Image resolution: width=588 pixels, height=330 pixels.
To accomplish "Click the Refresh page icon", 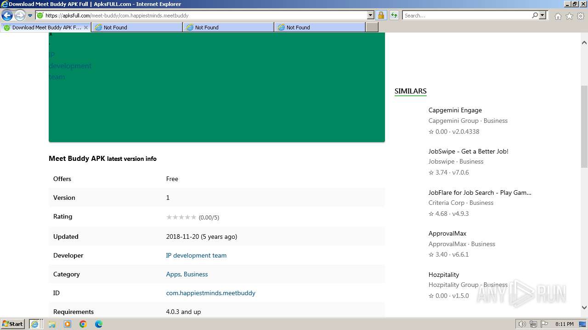I will coord(394,16).
